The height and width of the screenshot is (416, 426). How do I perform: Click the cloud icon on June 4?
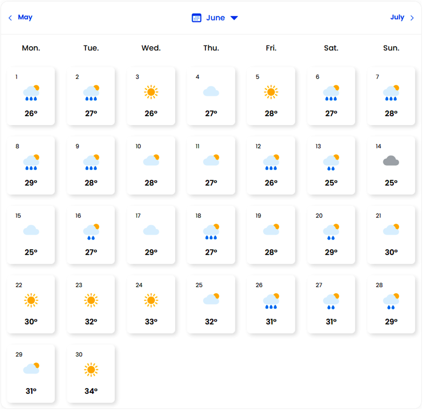point(211,92)
